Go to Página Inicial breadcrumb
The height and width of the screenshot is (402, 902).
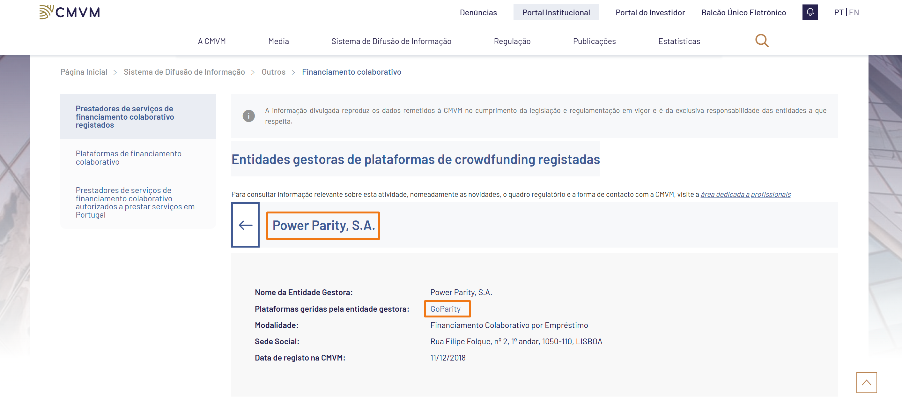(x=84, y=72)
